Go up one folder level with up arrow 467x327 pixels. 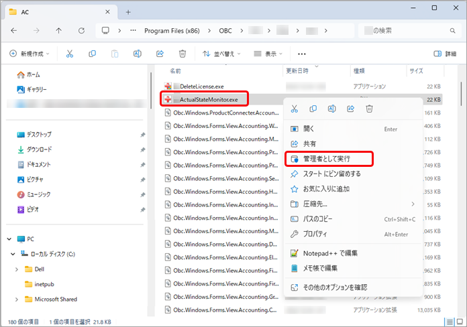click(x=59, y=31)
